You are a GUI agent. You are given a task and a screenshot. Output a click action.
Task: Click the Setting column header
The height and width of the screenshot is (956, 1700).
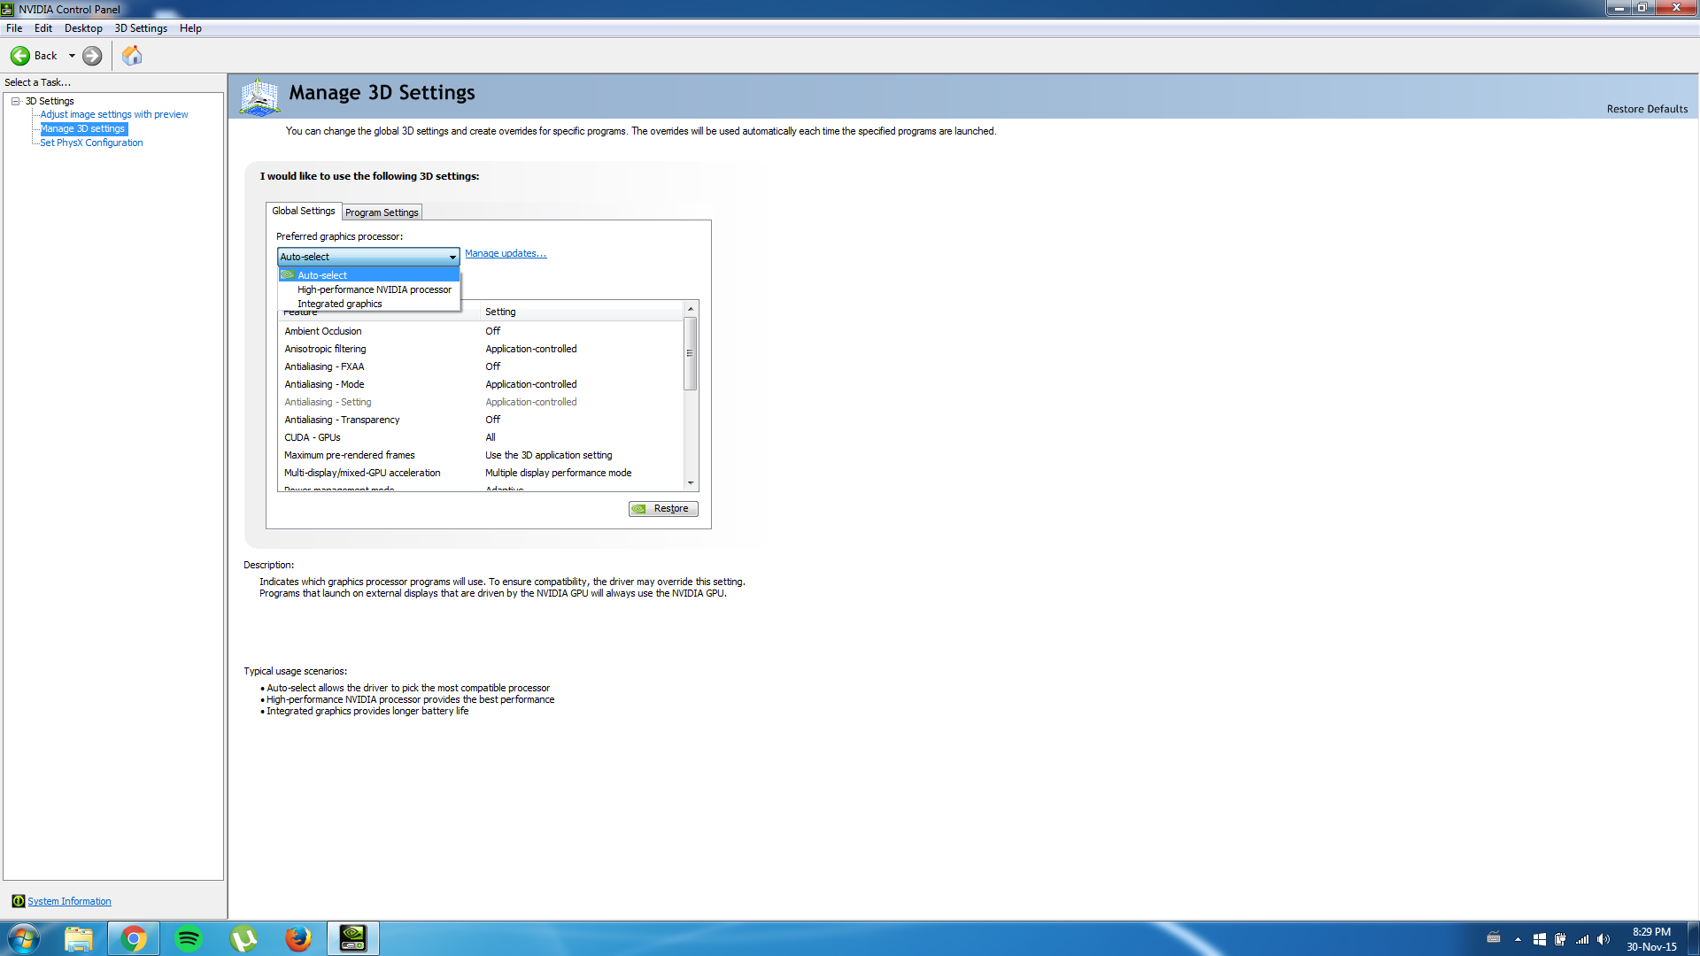pos(582,312)
